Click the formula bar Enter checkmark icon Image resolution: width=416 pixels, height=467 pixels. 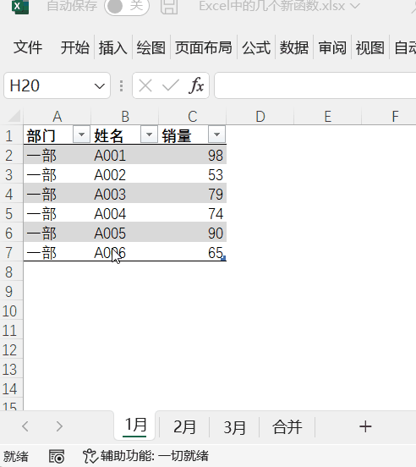coord(171,85)
